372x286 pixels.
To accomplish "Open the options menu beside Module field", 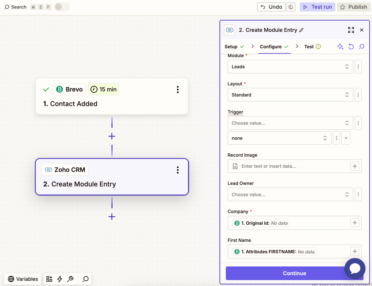I will tap(358, 67).
